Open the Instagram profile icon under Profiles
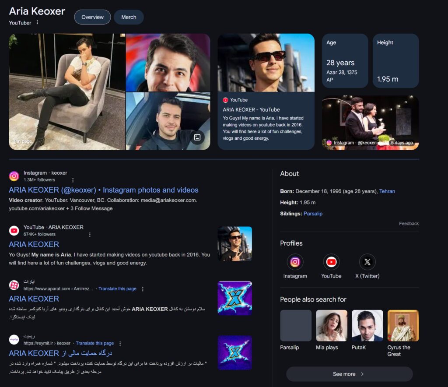Screen dimensions: 448x387 pyautogui.click(x=295, y=262)
